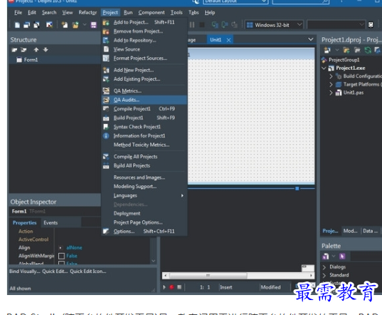Click the Add New Project icon in Project Manager
Screen dimensions: 382x315
327,51
